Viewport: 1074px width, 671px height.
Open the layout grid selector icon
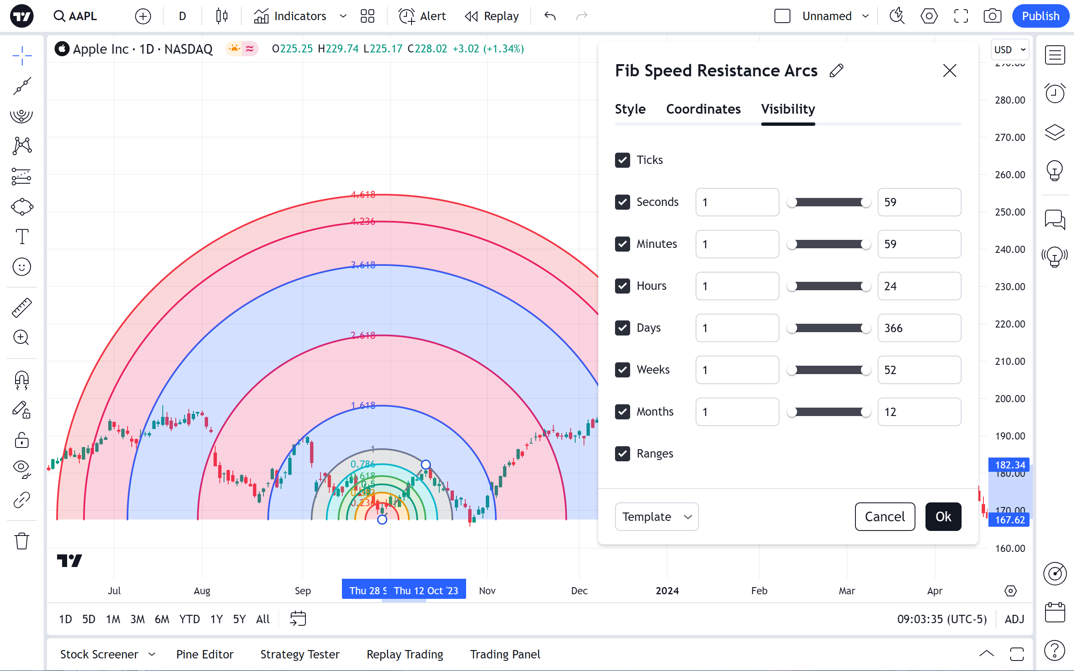point(368,16)
